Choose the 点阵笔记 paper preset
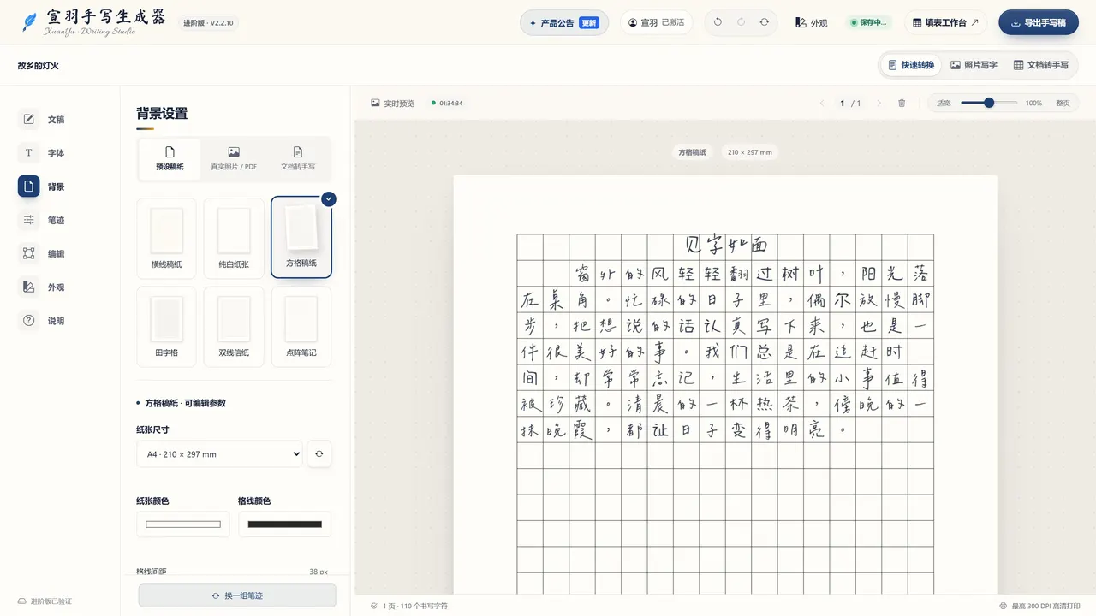 301,327
